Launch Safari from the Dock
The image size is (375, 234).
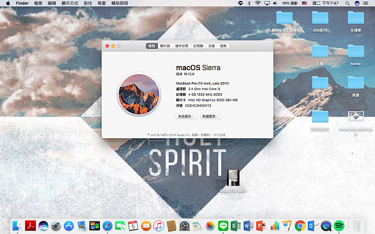(107, 226)
